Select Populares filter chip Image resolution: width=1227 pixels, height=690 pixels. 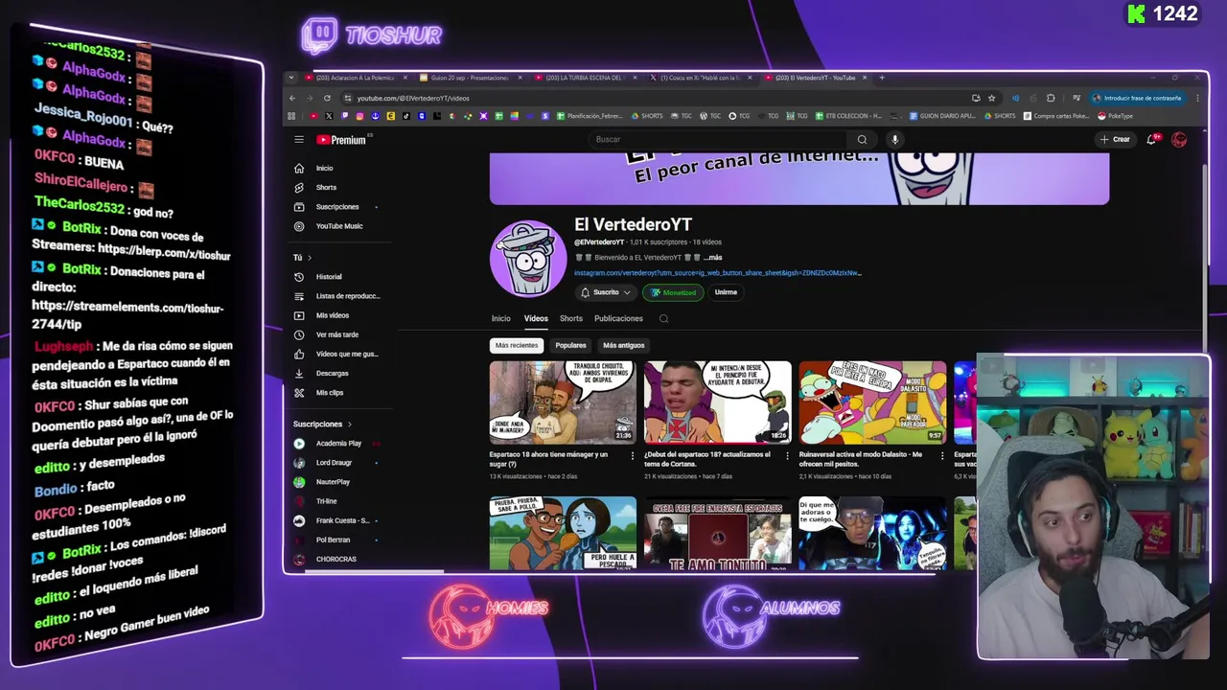pos(570,345)
